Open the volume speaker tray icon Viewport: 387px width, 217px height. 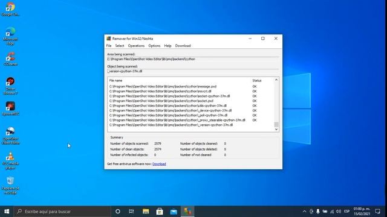pyautogui.click(x=339, y=212)
